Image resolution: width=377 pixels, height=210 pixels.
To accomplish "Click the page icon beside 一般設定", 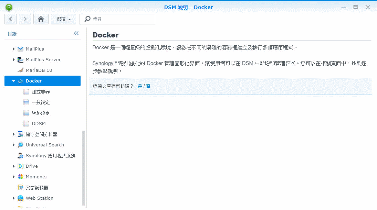I will (x=26, y=102).
